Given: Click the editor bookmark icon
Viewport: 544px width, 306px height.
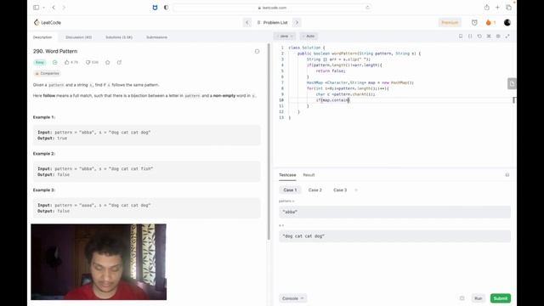Looking at the screenshot, I should pyautogui.click(x=461, y=36).
